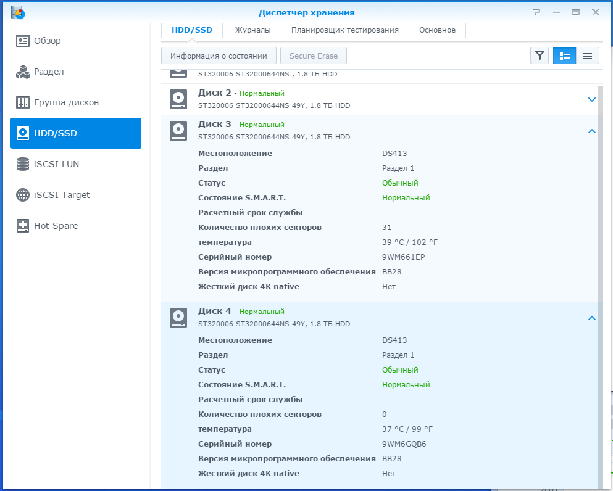Select the Диск 3 title text
The image size is (613, 491).
[215, 124]
